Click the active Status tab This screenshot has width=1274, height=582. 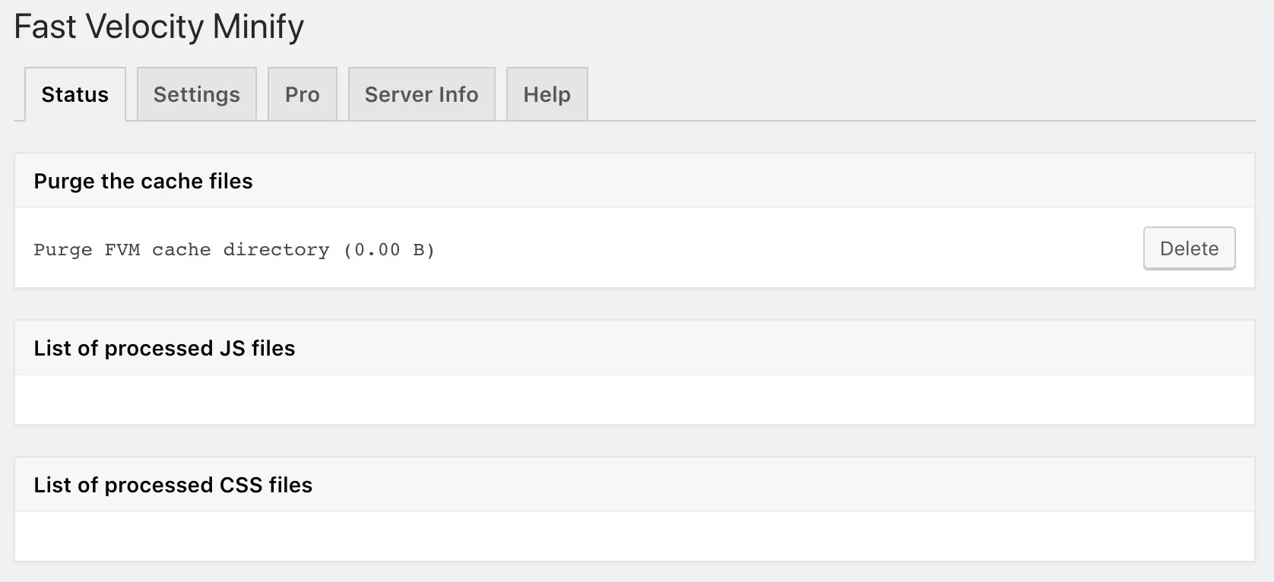pos(74,94)
